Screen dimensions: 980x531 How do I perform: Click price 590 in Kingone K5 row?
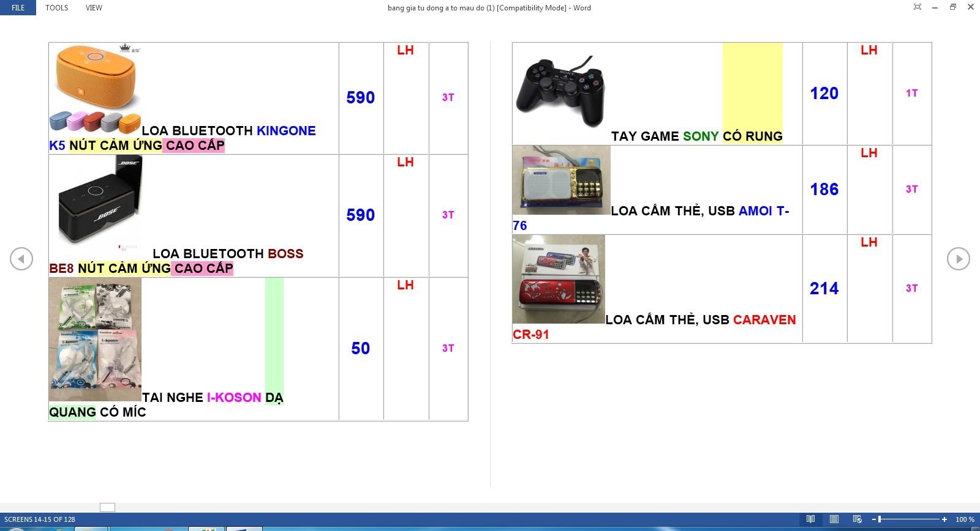[x=361, y=97]
